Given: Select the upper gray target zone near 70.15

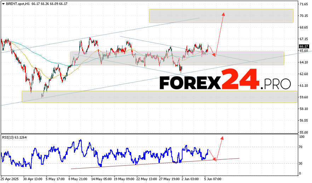Looking at the screenshot, I should 221,16.
